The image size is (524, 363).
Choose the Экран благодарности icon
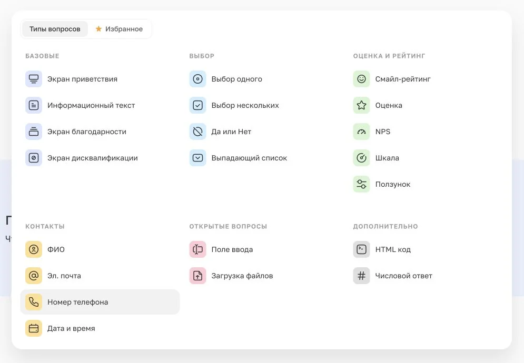[34, 132]
